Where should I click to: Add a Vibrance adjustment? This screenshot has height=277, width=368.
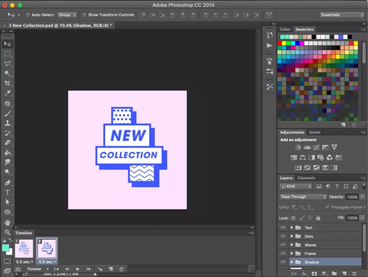pyautogui.click(x=334, y=147)
